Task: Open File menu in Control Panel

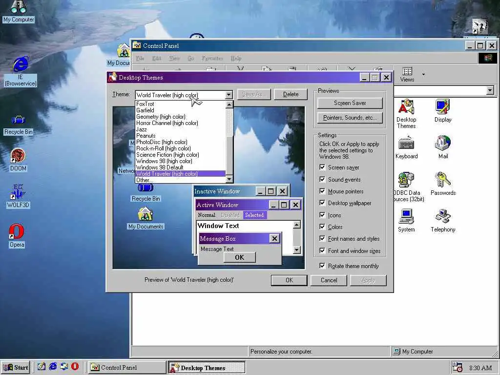Action: [140, 59]
